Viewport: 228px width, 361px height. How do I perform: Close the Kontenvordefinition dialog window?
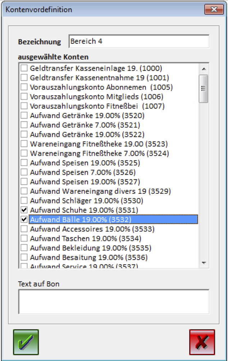pos(214,10)
